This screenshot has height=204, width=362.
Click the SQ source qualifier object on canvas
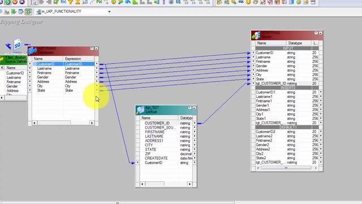click(x=17, y=45)
